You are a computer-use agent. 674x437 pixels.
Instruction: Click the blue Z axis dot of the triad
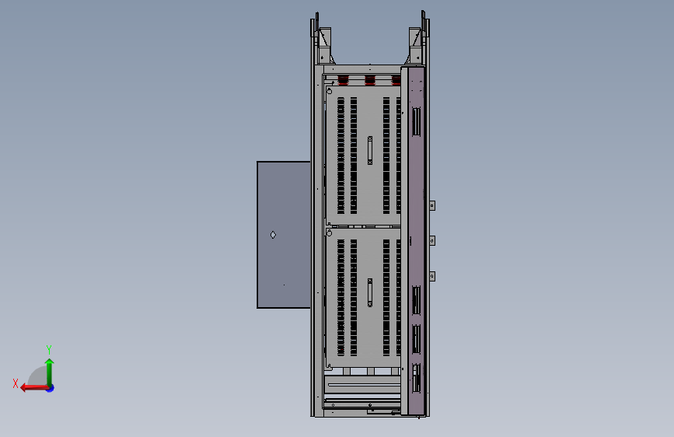[x=51, y=389]
